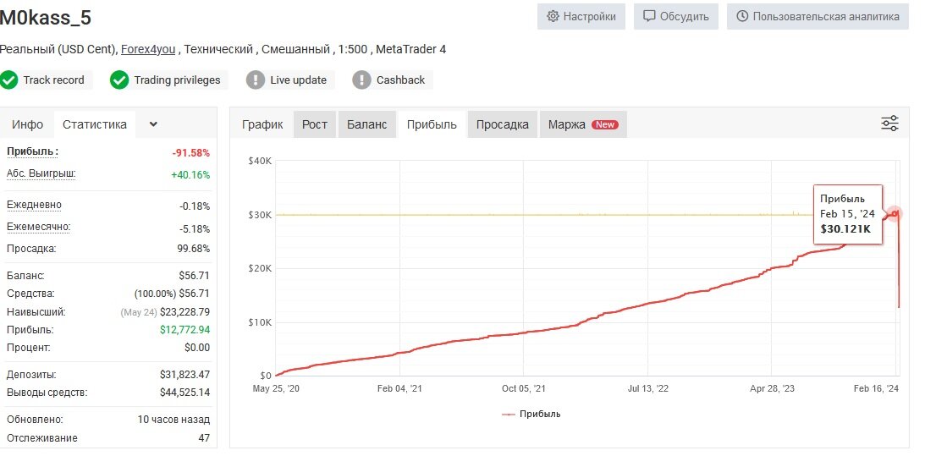Click the $12,772.94 profit value
The image size is (925, 456).
(184, 330)
